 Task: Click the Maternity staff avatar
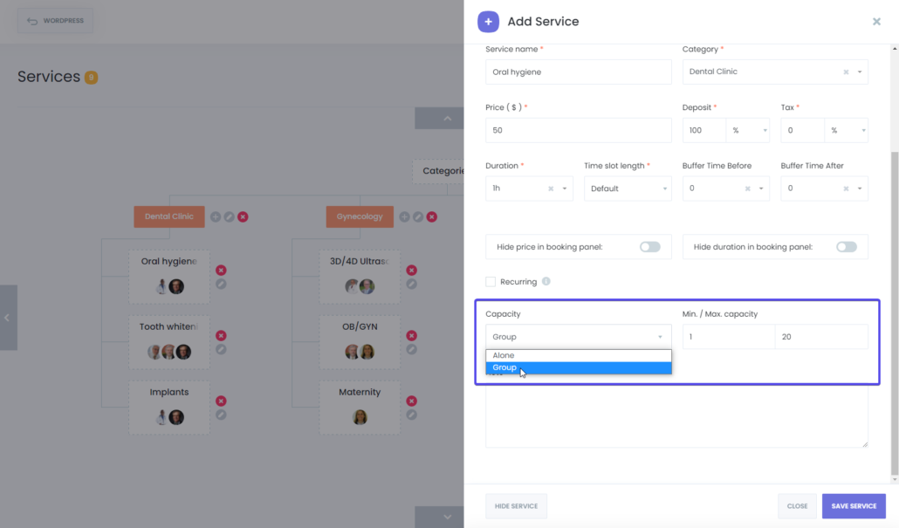(360, 417)
